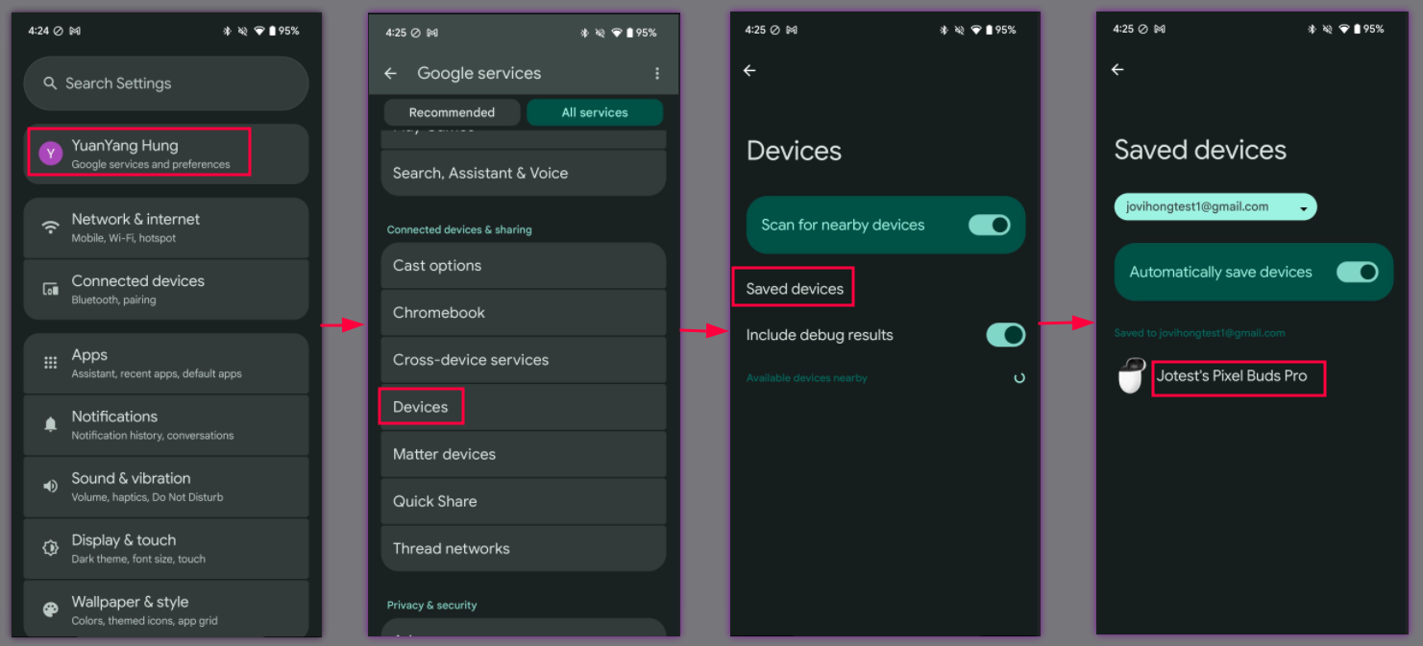Image resolution: width=1423 pixels, height=646 pixels.
Task: Turn off Include debug results
Action: tap(1005, 335)
